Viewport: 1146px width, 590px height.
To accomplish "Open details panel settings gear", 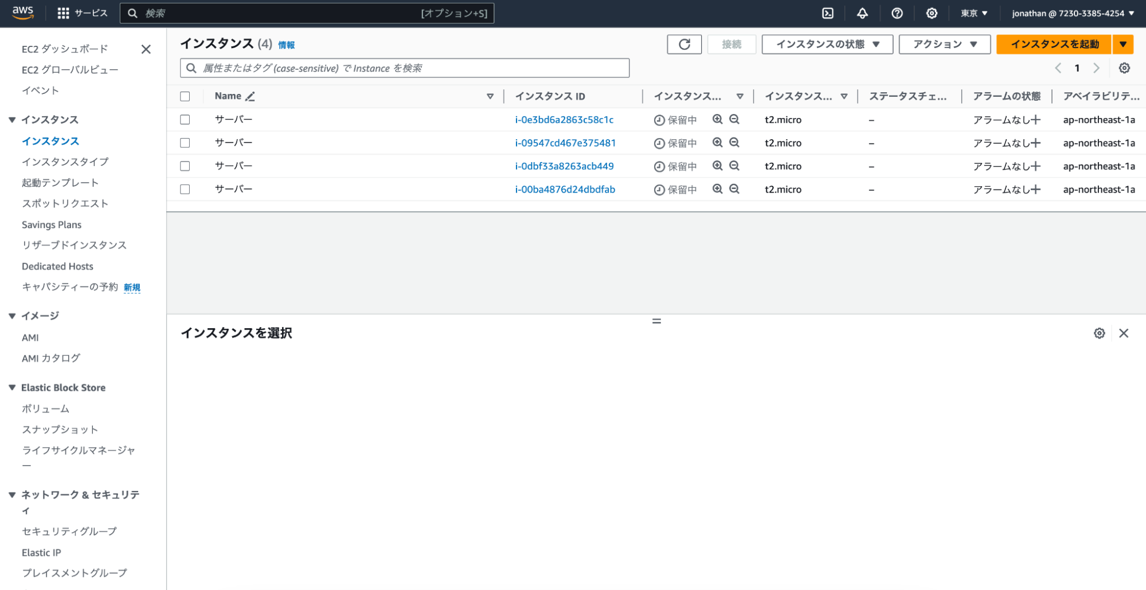I will click(x=1100, y=333).
